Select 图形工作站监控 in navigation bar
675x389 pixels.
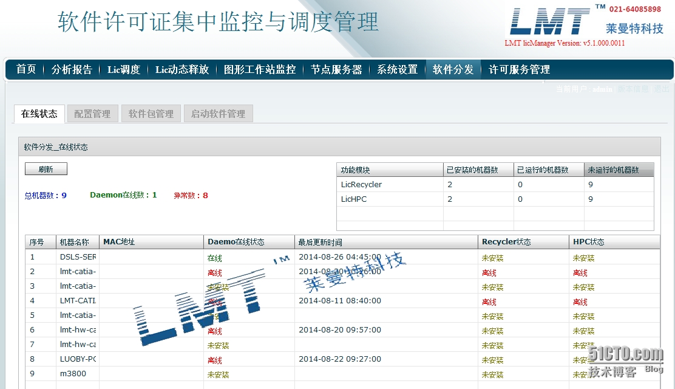[x=260, y=69]
